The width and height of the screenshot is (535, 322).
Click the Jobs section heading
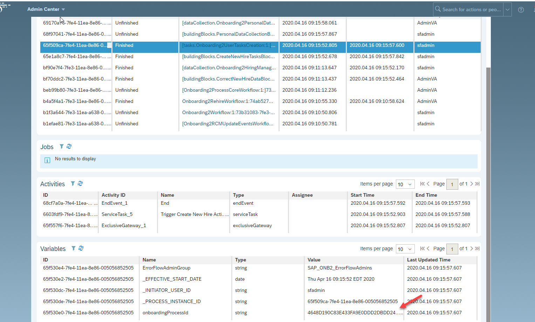(x=47, y=147)
